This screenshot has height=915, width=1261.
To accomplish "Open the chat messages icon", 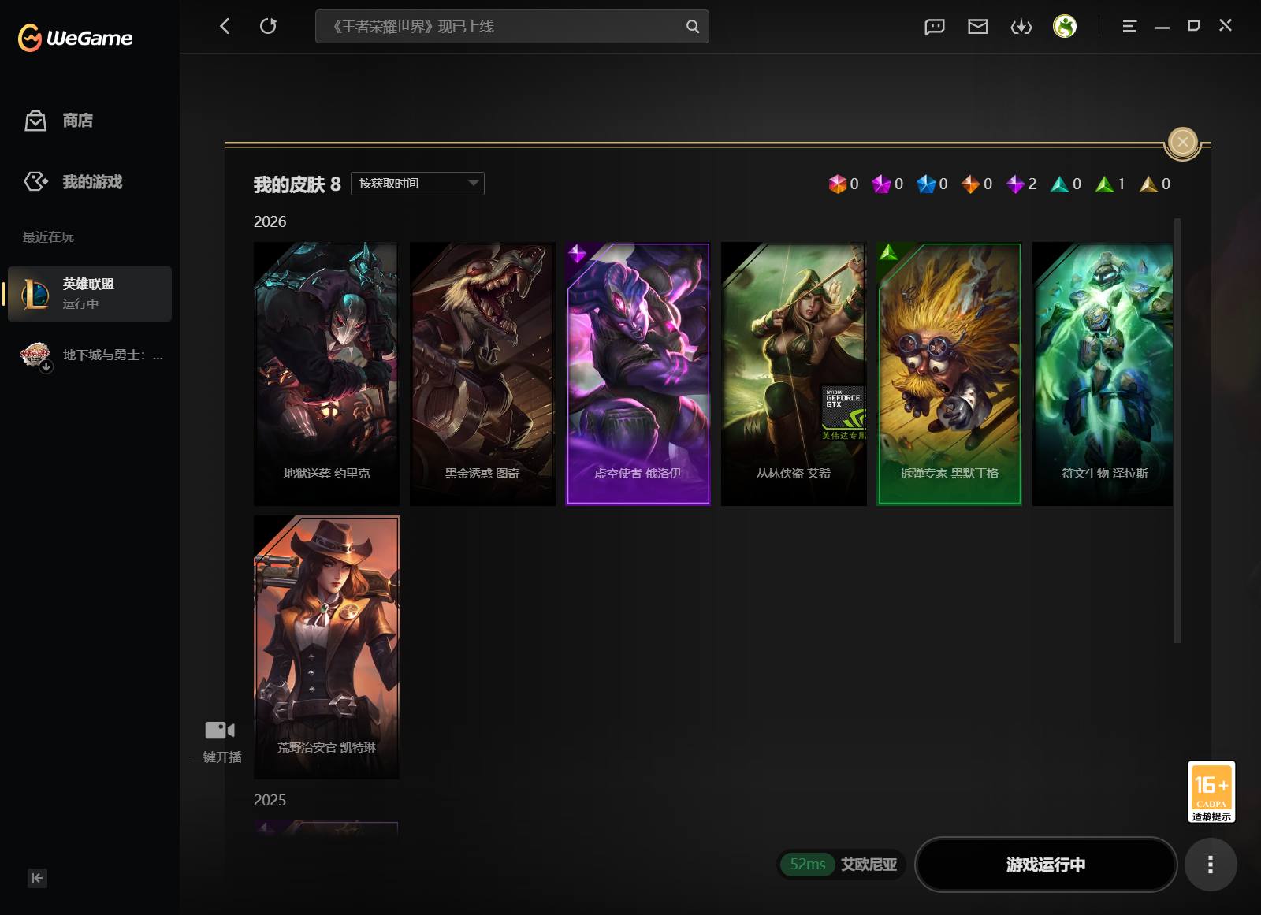I will point(935,27).
